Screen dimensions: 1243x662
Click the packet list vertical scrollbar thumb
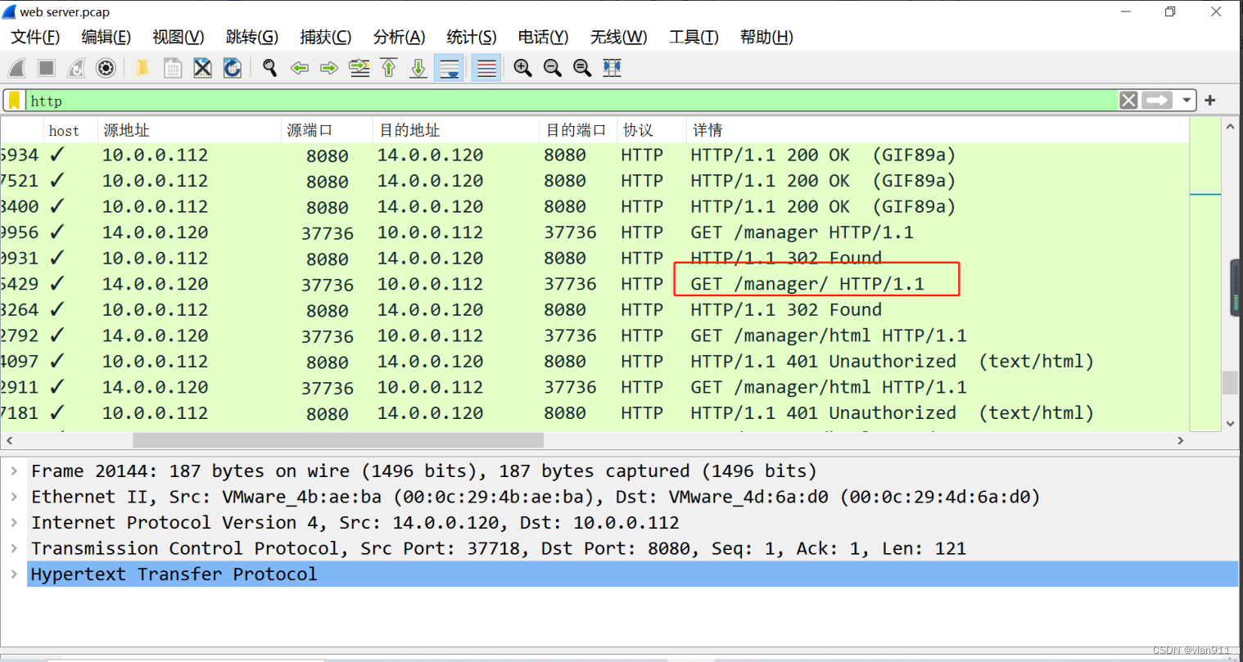1230,383
